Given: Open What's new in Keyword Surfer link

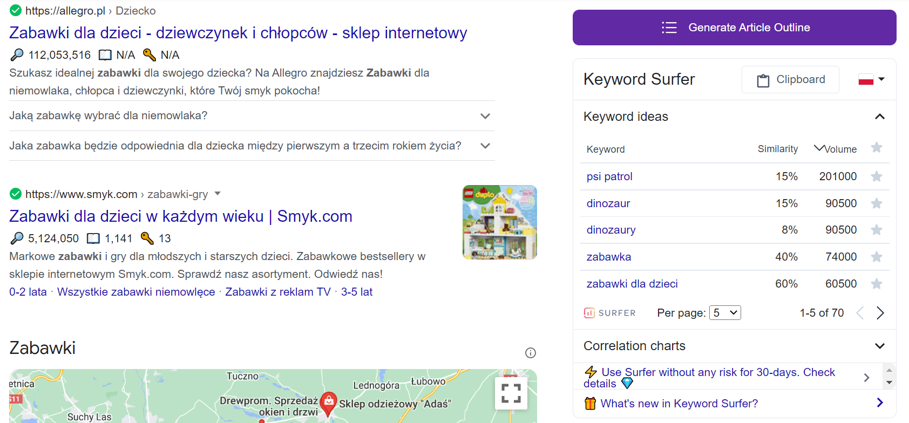Looking at the screenshot, I should point(679,404).
